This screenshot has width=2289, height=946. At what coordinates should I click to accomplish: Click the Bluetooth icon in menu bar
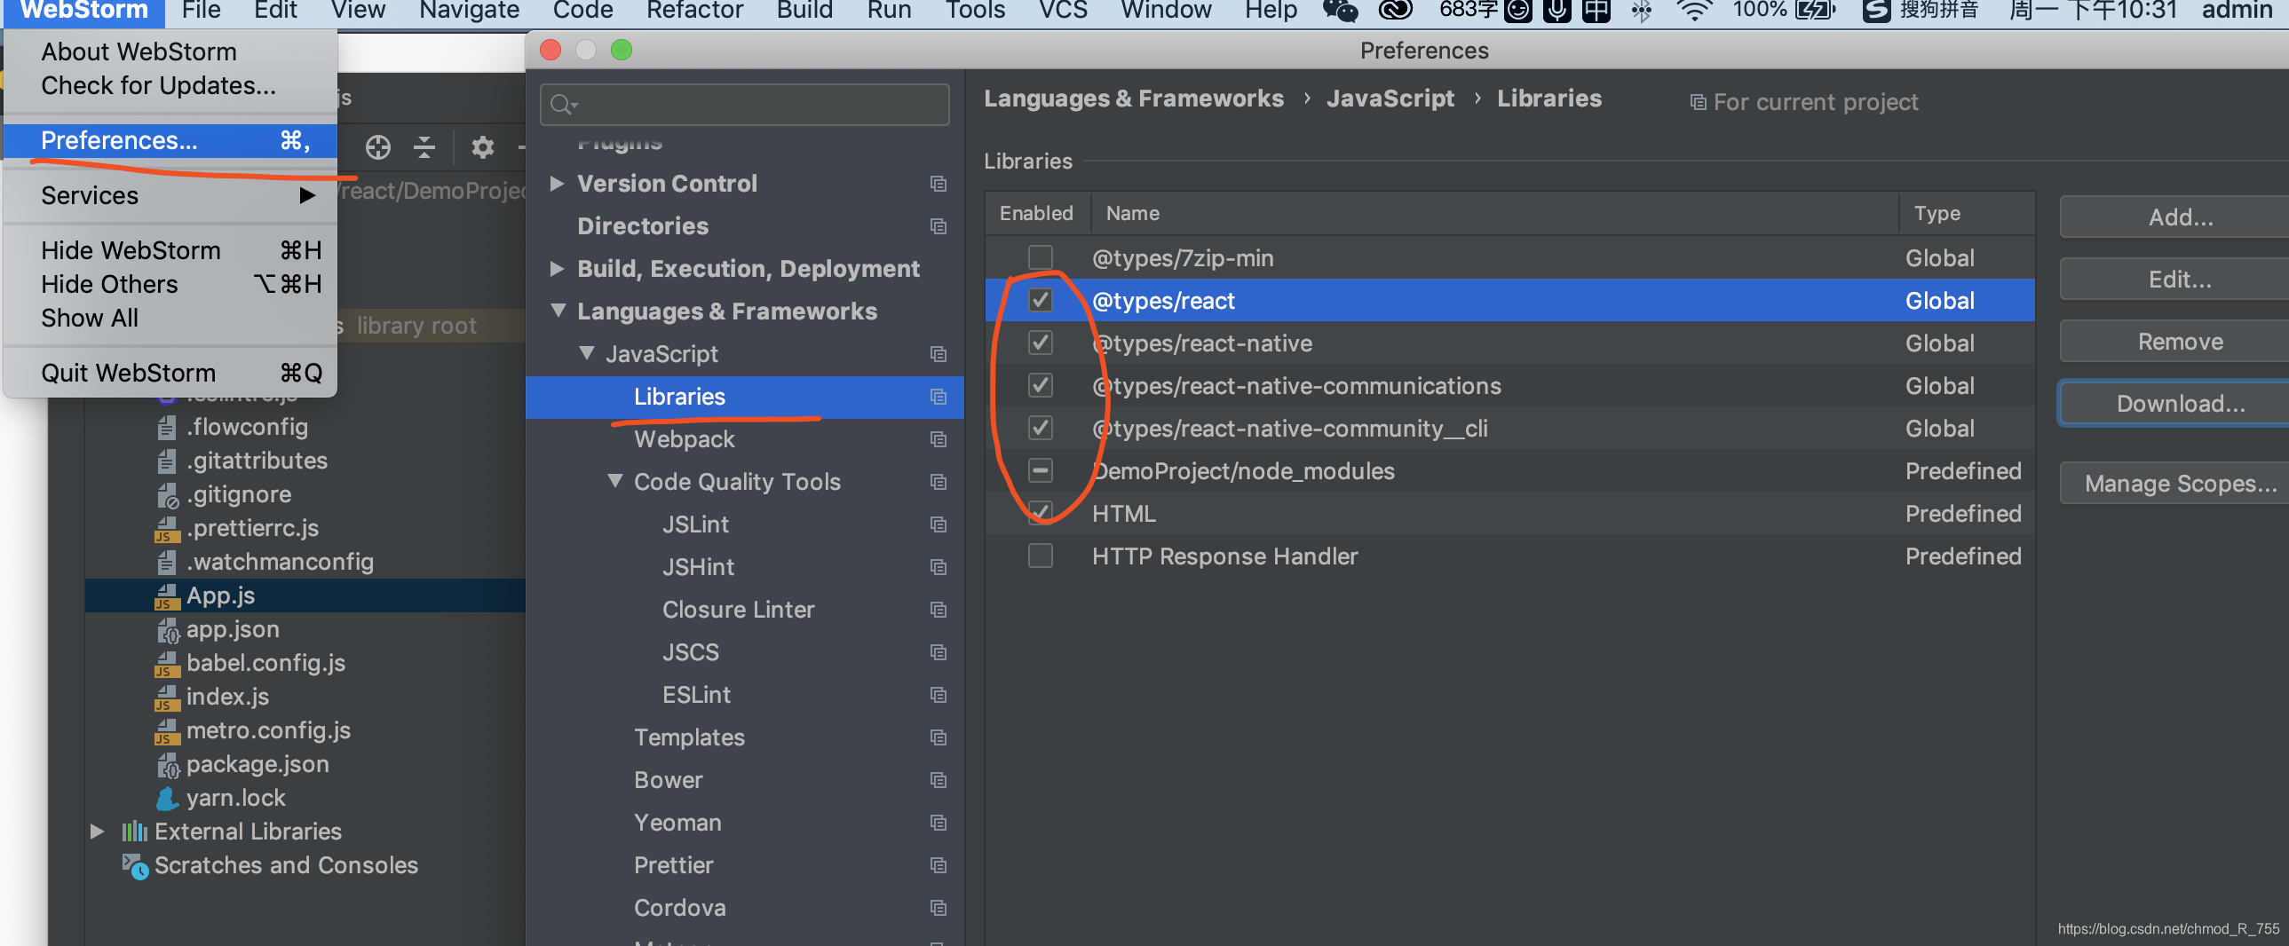tap(1641, 11)
